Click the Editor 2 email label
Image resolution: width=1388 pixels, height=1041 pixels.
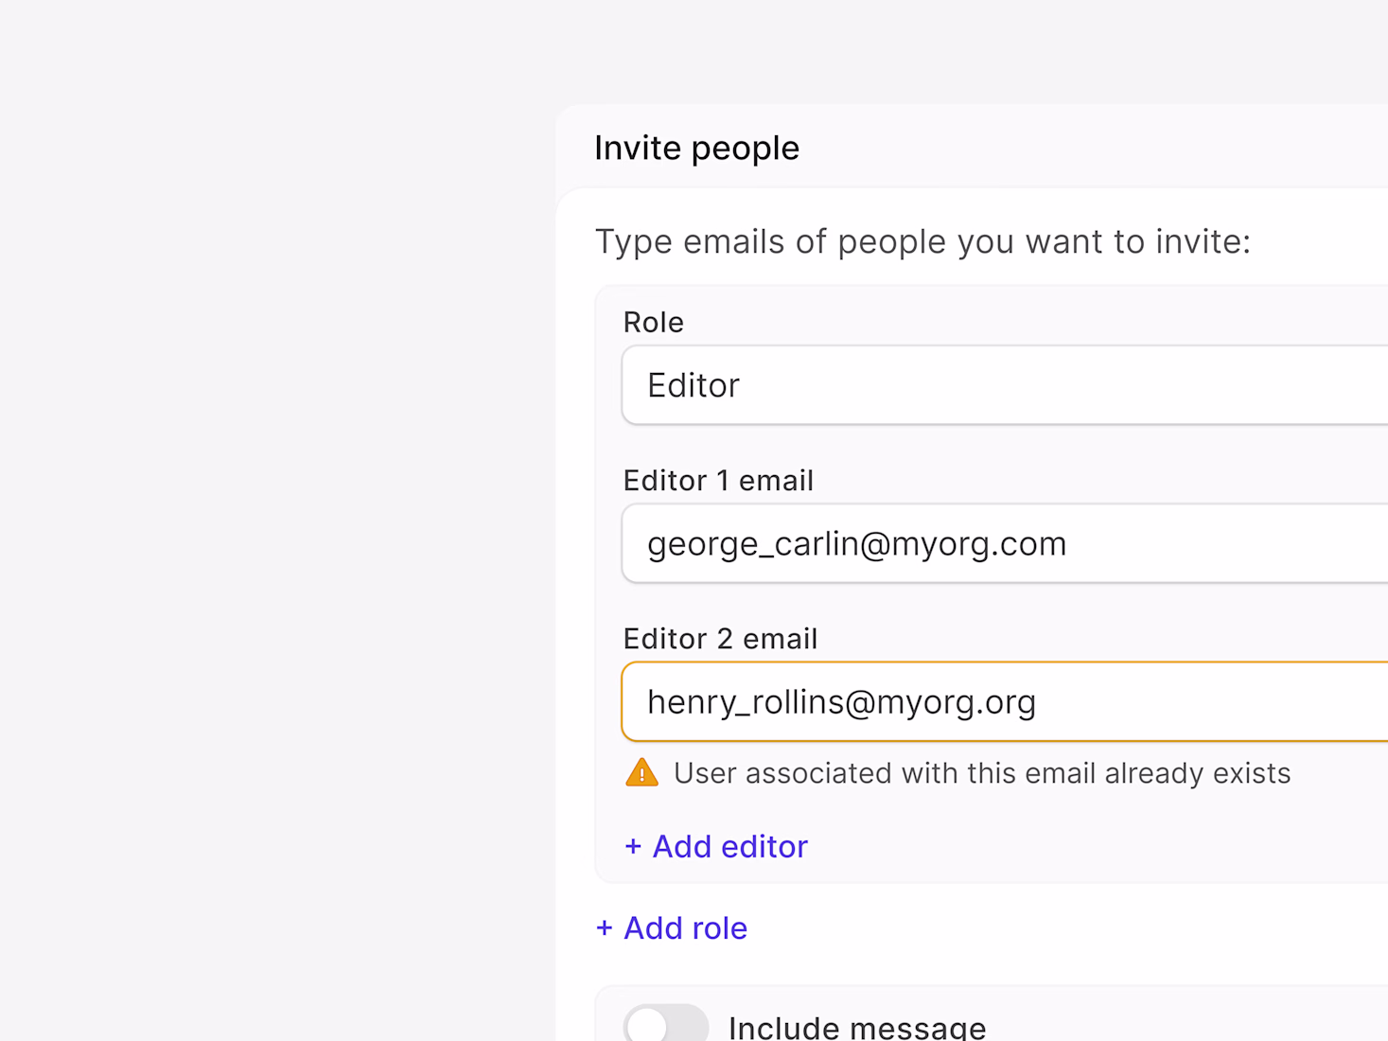[720, 639]
